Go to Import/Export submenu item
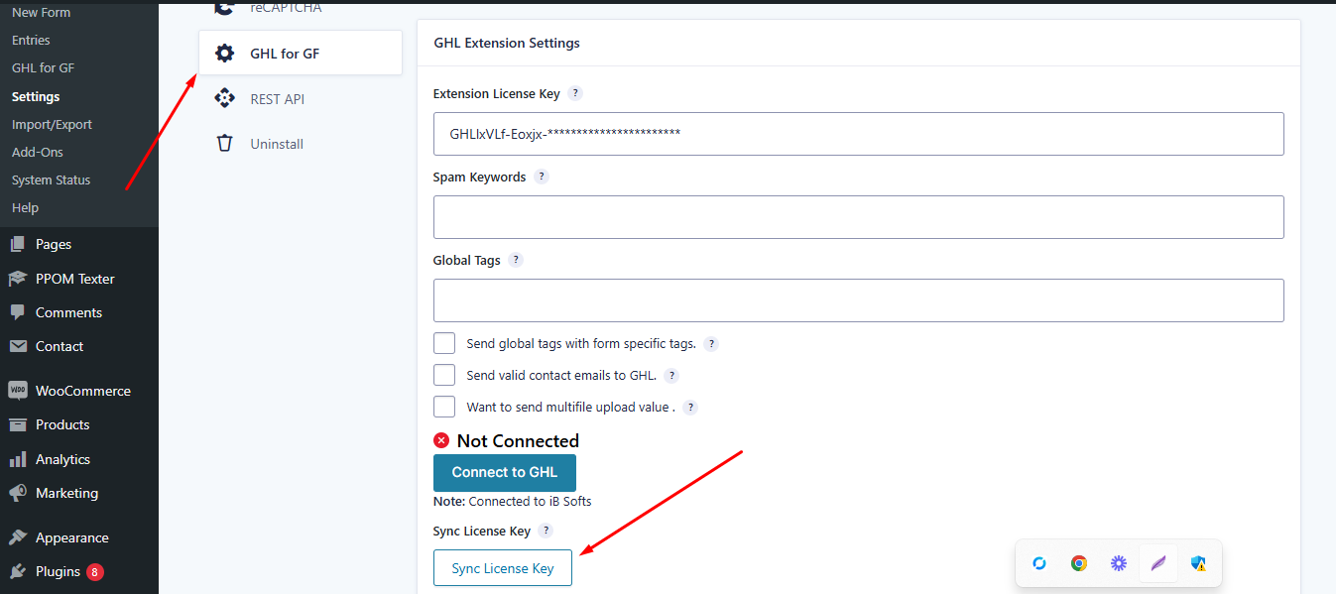This screenshot has width=1336, height=594. 52,124
